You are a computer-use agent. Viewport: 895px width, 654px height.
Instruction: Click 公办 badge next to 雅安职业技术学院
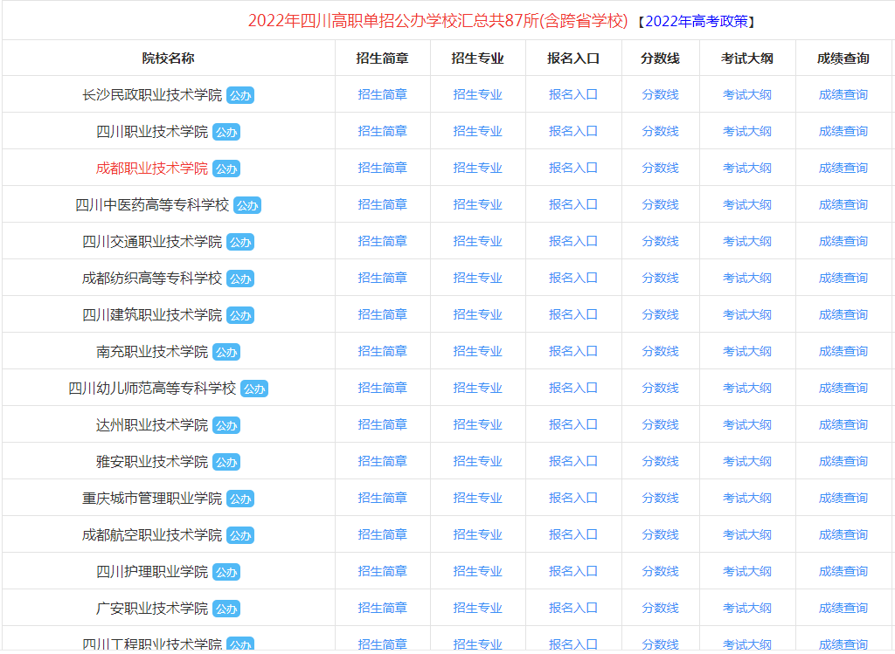[x=226, y=463]
